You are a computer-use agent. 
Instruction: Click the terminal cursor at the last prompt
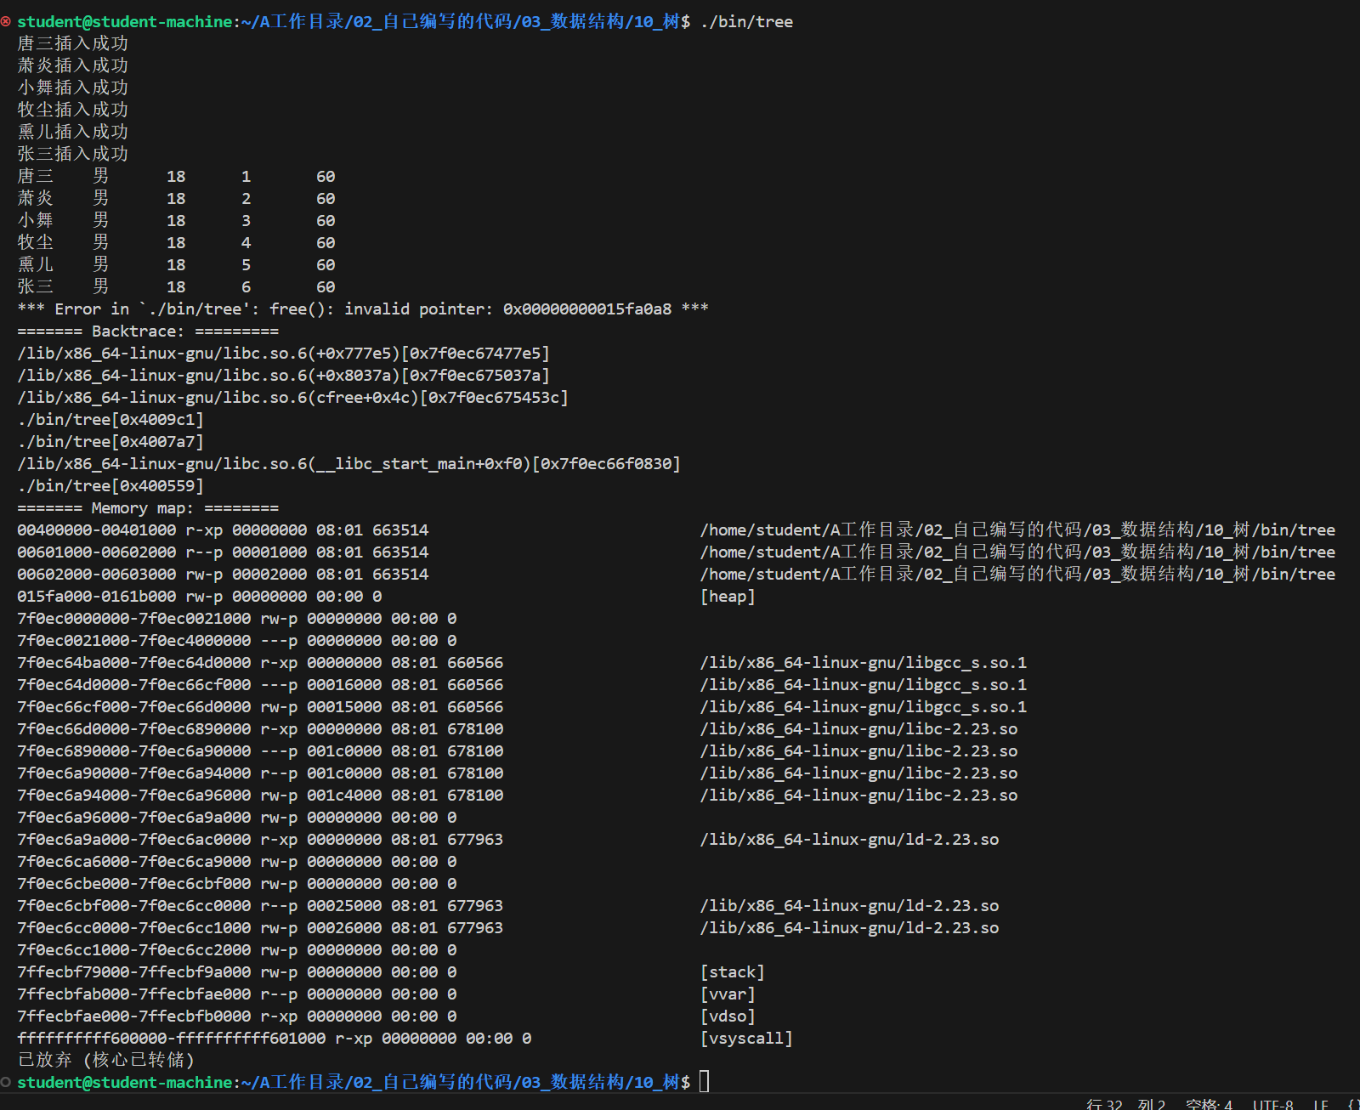coord(705,1081)
